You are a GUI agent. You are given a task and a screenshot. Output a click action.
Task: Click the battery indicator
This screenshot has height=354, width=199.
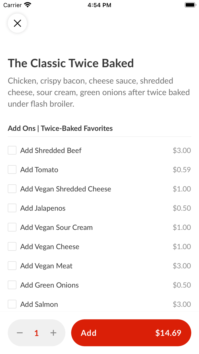pos(190,5)
